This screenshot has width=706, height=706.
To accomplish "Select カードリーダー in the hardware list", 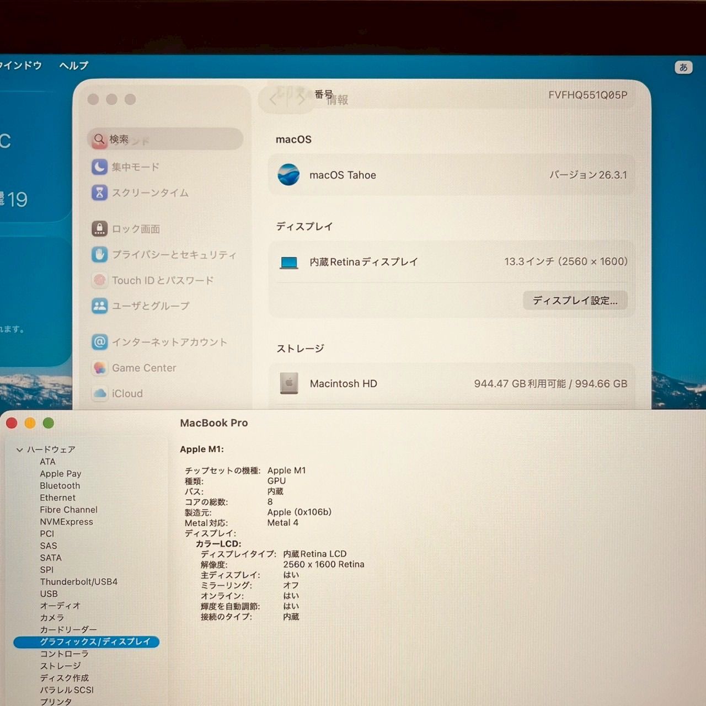I will coord(68,630).
